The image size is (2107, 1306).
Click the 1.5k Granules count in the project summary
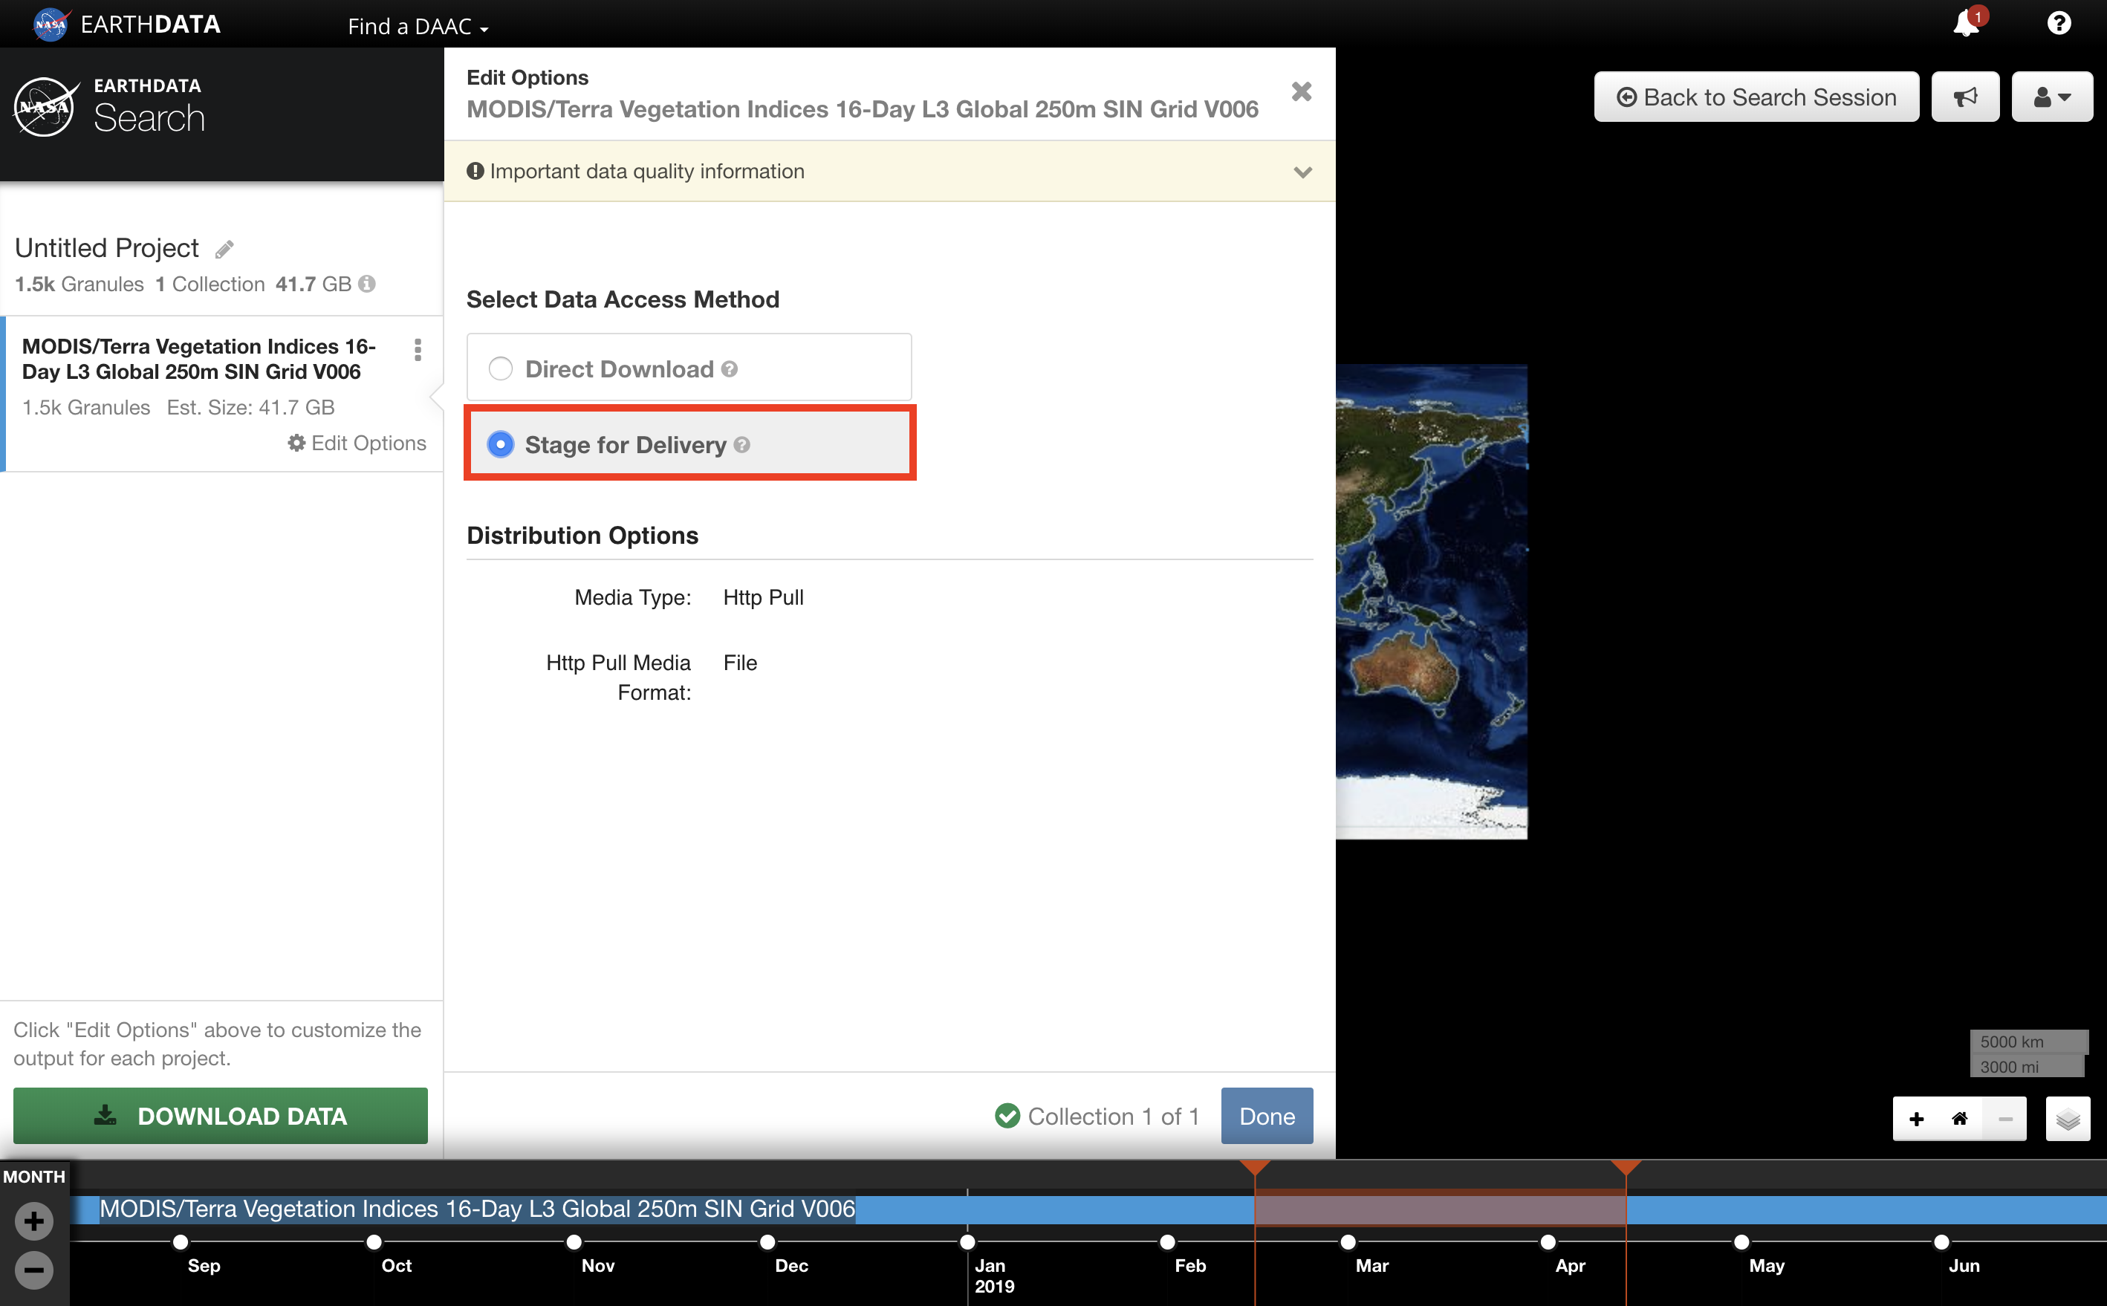point(79,285)
